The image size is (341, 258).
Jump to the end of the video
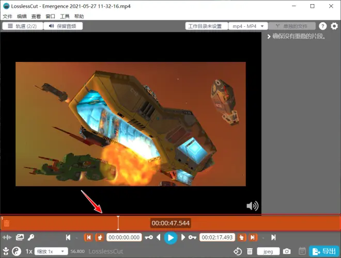click(273, 237)
